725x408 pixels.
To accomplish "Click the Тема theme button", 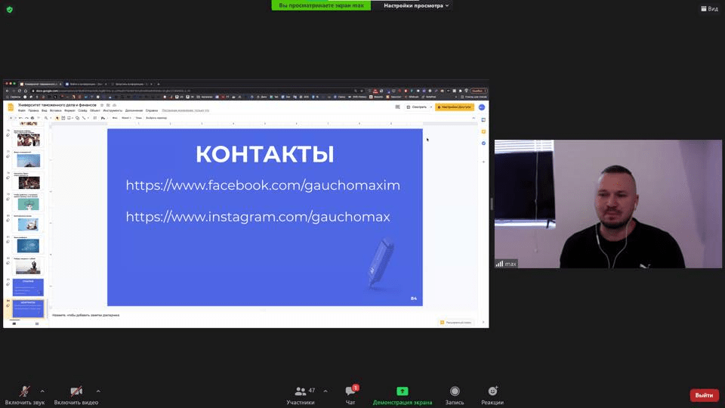I will coord(139,118).
